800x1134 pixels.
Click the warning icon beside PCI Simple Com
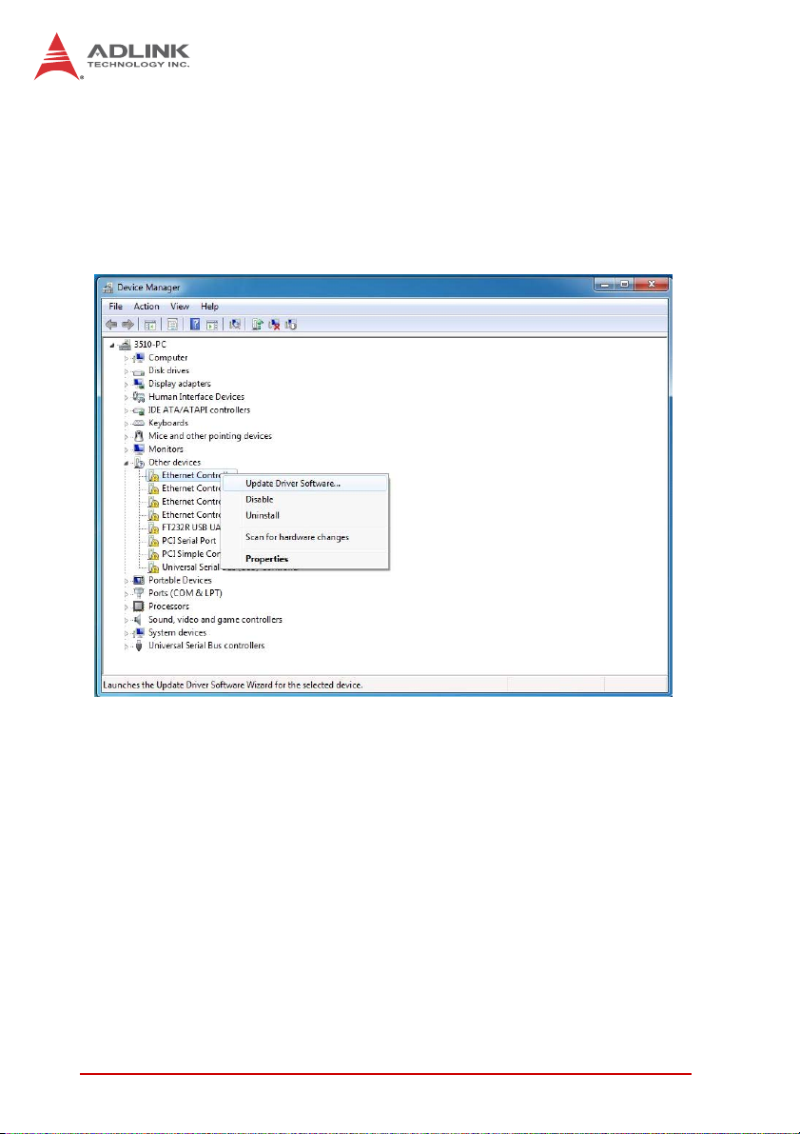click(x=153, y=554)
